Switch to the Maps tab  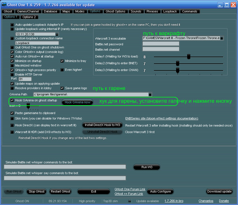coord(66,11)
